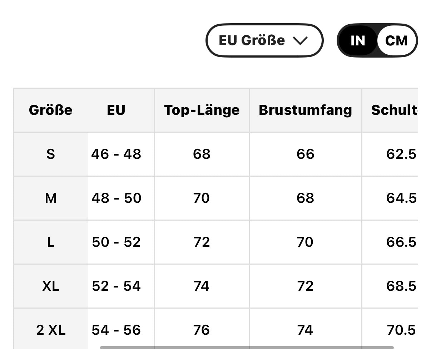
Task: Click the Brustumfang value 68 for M
Action: click(x=305, y=198)
